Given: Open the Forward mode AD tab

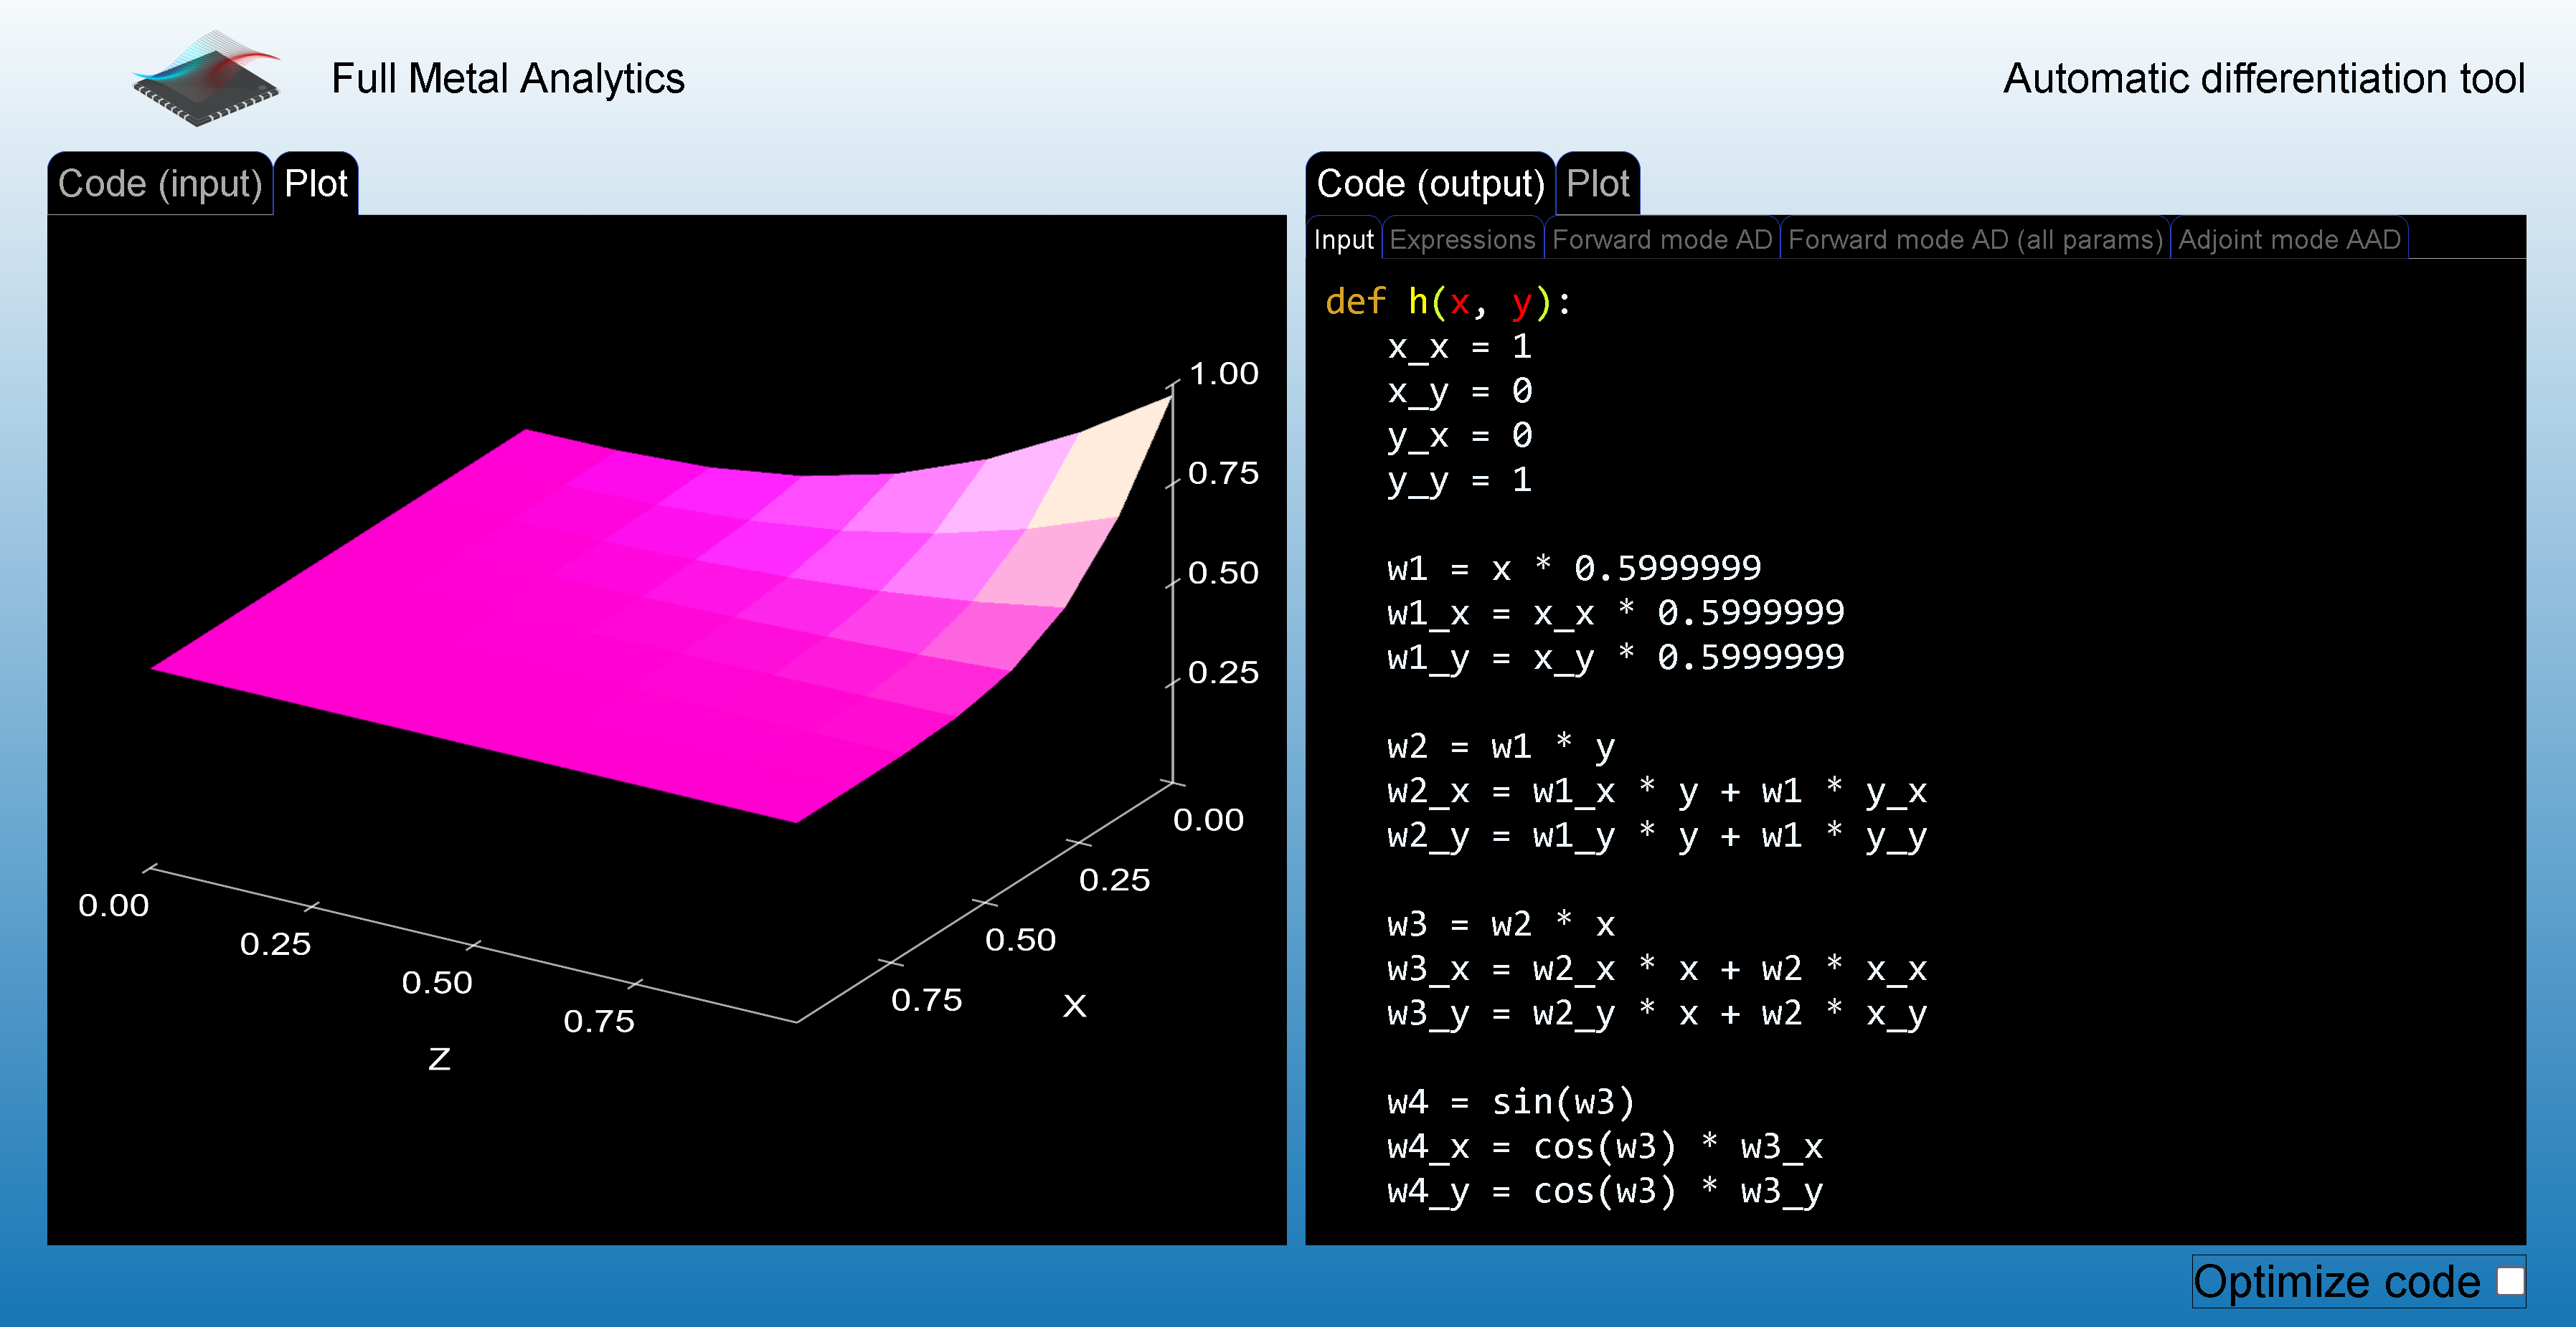Looking at the screenshot, I should pyautogui.click(x=1662, y=240).
